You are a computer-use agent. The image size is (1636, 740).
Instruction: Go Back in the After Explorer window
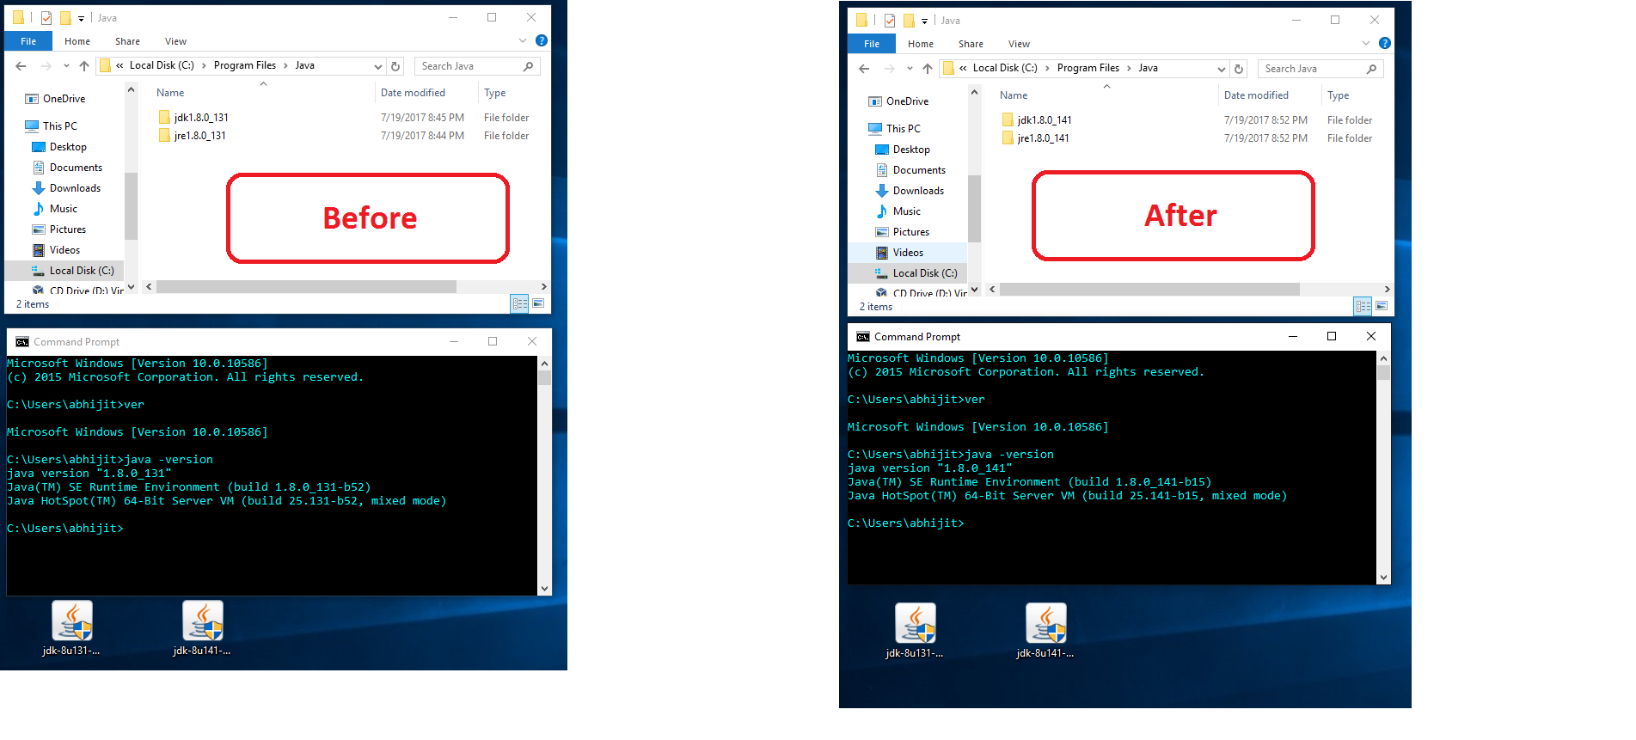click(865, 69)
